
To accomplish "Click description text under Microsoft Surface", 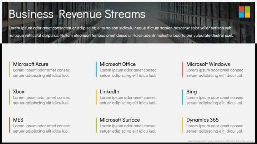I will tap(128, 128).
